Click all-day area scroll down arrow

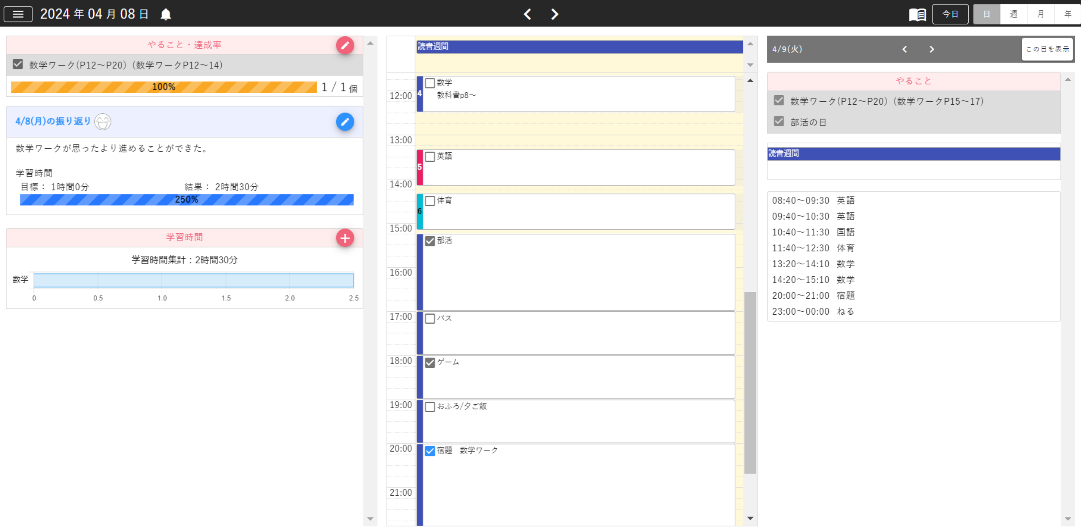tap(750, 65)
